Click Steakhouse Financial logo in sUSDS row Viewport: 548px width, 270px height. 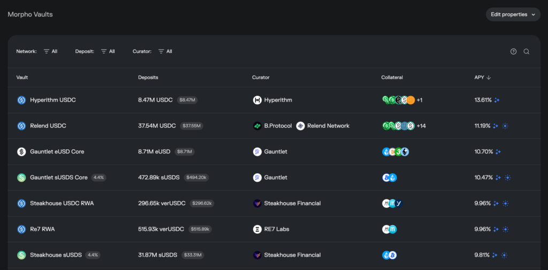257,255
